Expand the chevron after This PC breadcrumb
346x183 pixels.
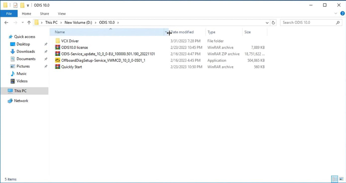click(x=61, y=22)
